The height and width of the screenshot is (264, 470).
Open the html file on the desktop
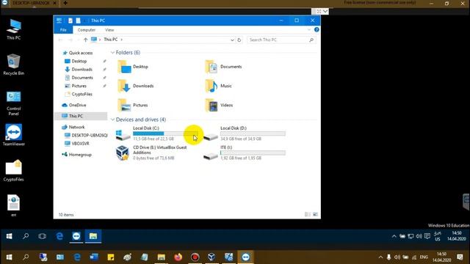pyautogui.click(x=13, y=205)
